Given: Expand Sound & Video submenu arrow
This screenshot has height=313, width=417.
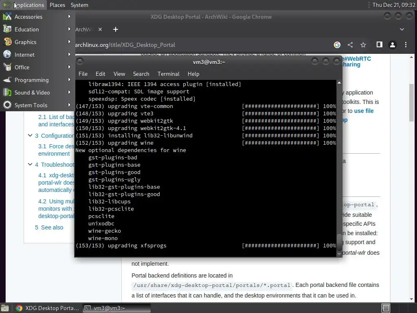Looking at the screenshot, I should pos(69,93).
